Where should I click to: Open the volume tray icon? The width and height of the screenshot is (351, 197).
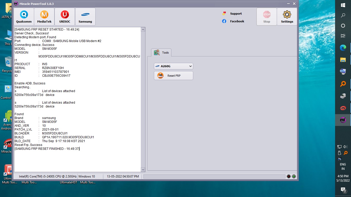[x=345, y=147]
